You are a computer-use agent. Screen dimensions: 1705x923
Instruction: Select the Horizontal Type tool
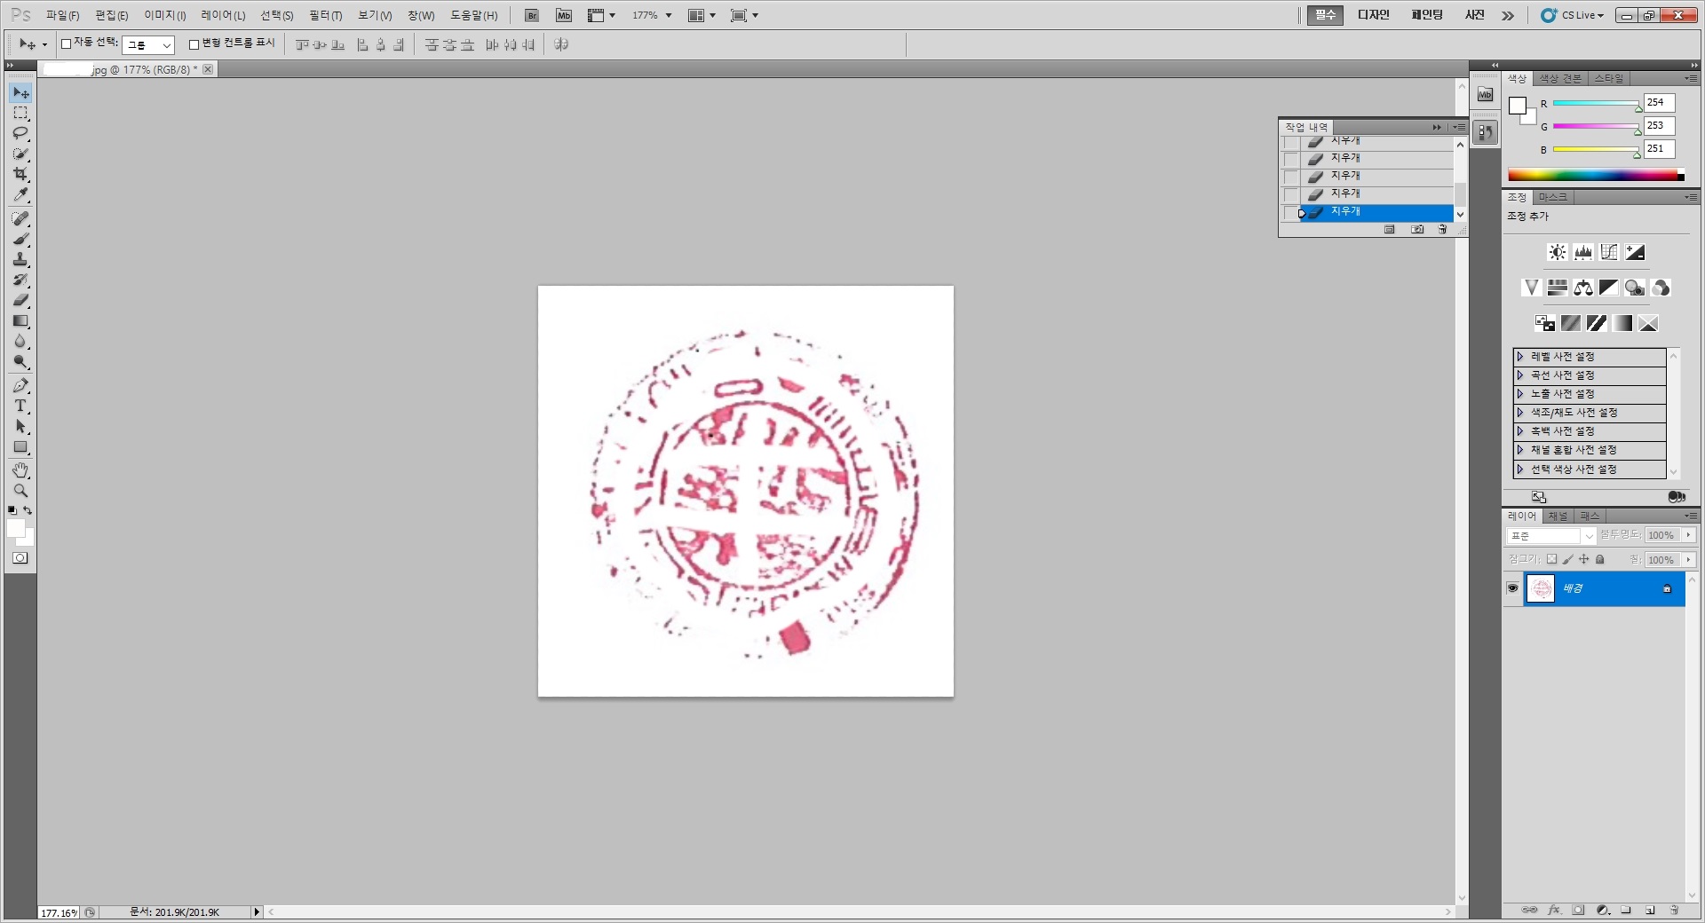[20, 406]
